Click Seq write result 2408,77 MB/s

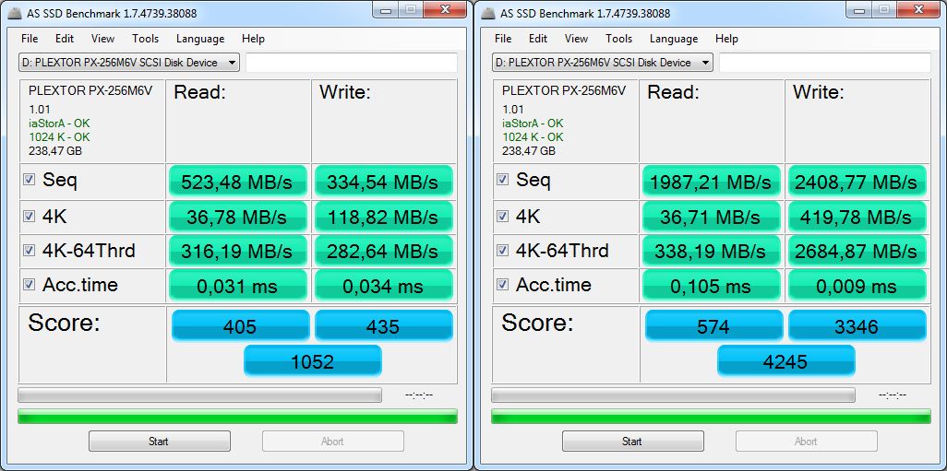(857, 181)
